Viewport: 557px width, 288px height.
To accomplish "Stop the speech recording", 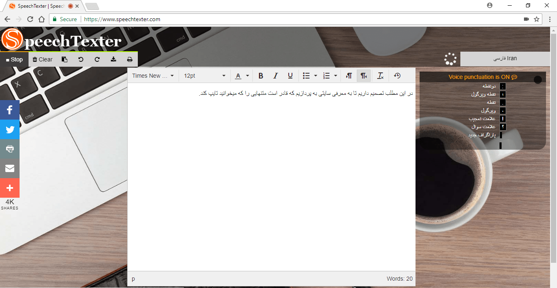I will pyautogui.click(x=15, y=59).
